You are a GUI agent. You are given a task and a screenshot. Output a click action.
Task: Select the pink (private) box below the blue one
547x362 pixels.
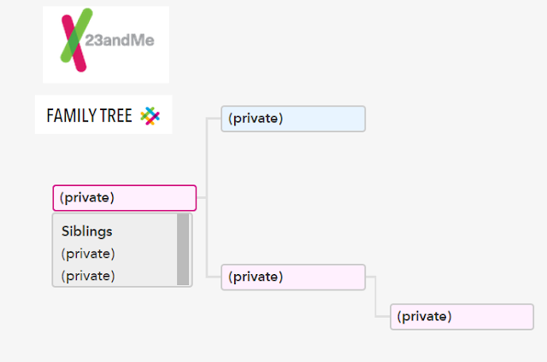click(x=293, y=277)
